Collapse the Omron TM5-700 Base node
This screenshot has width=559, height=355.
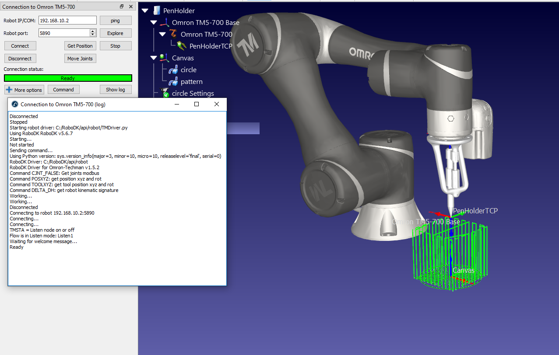point(154,23)
